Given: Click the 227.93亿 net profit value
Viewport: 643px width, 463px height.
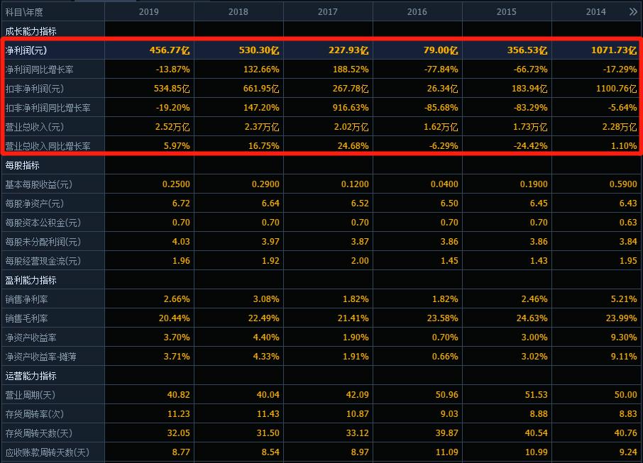Looking at the screenshot, I should click(x=348, y=50).
